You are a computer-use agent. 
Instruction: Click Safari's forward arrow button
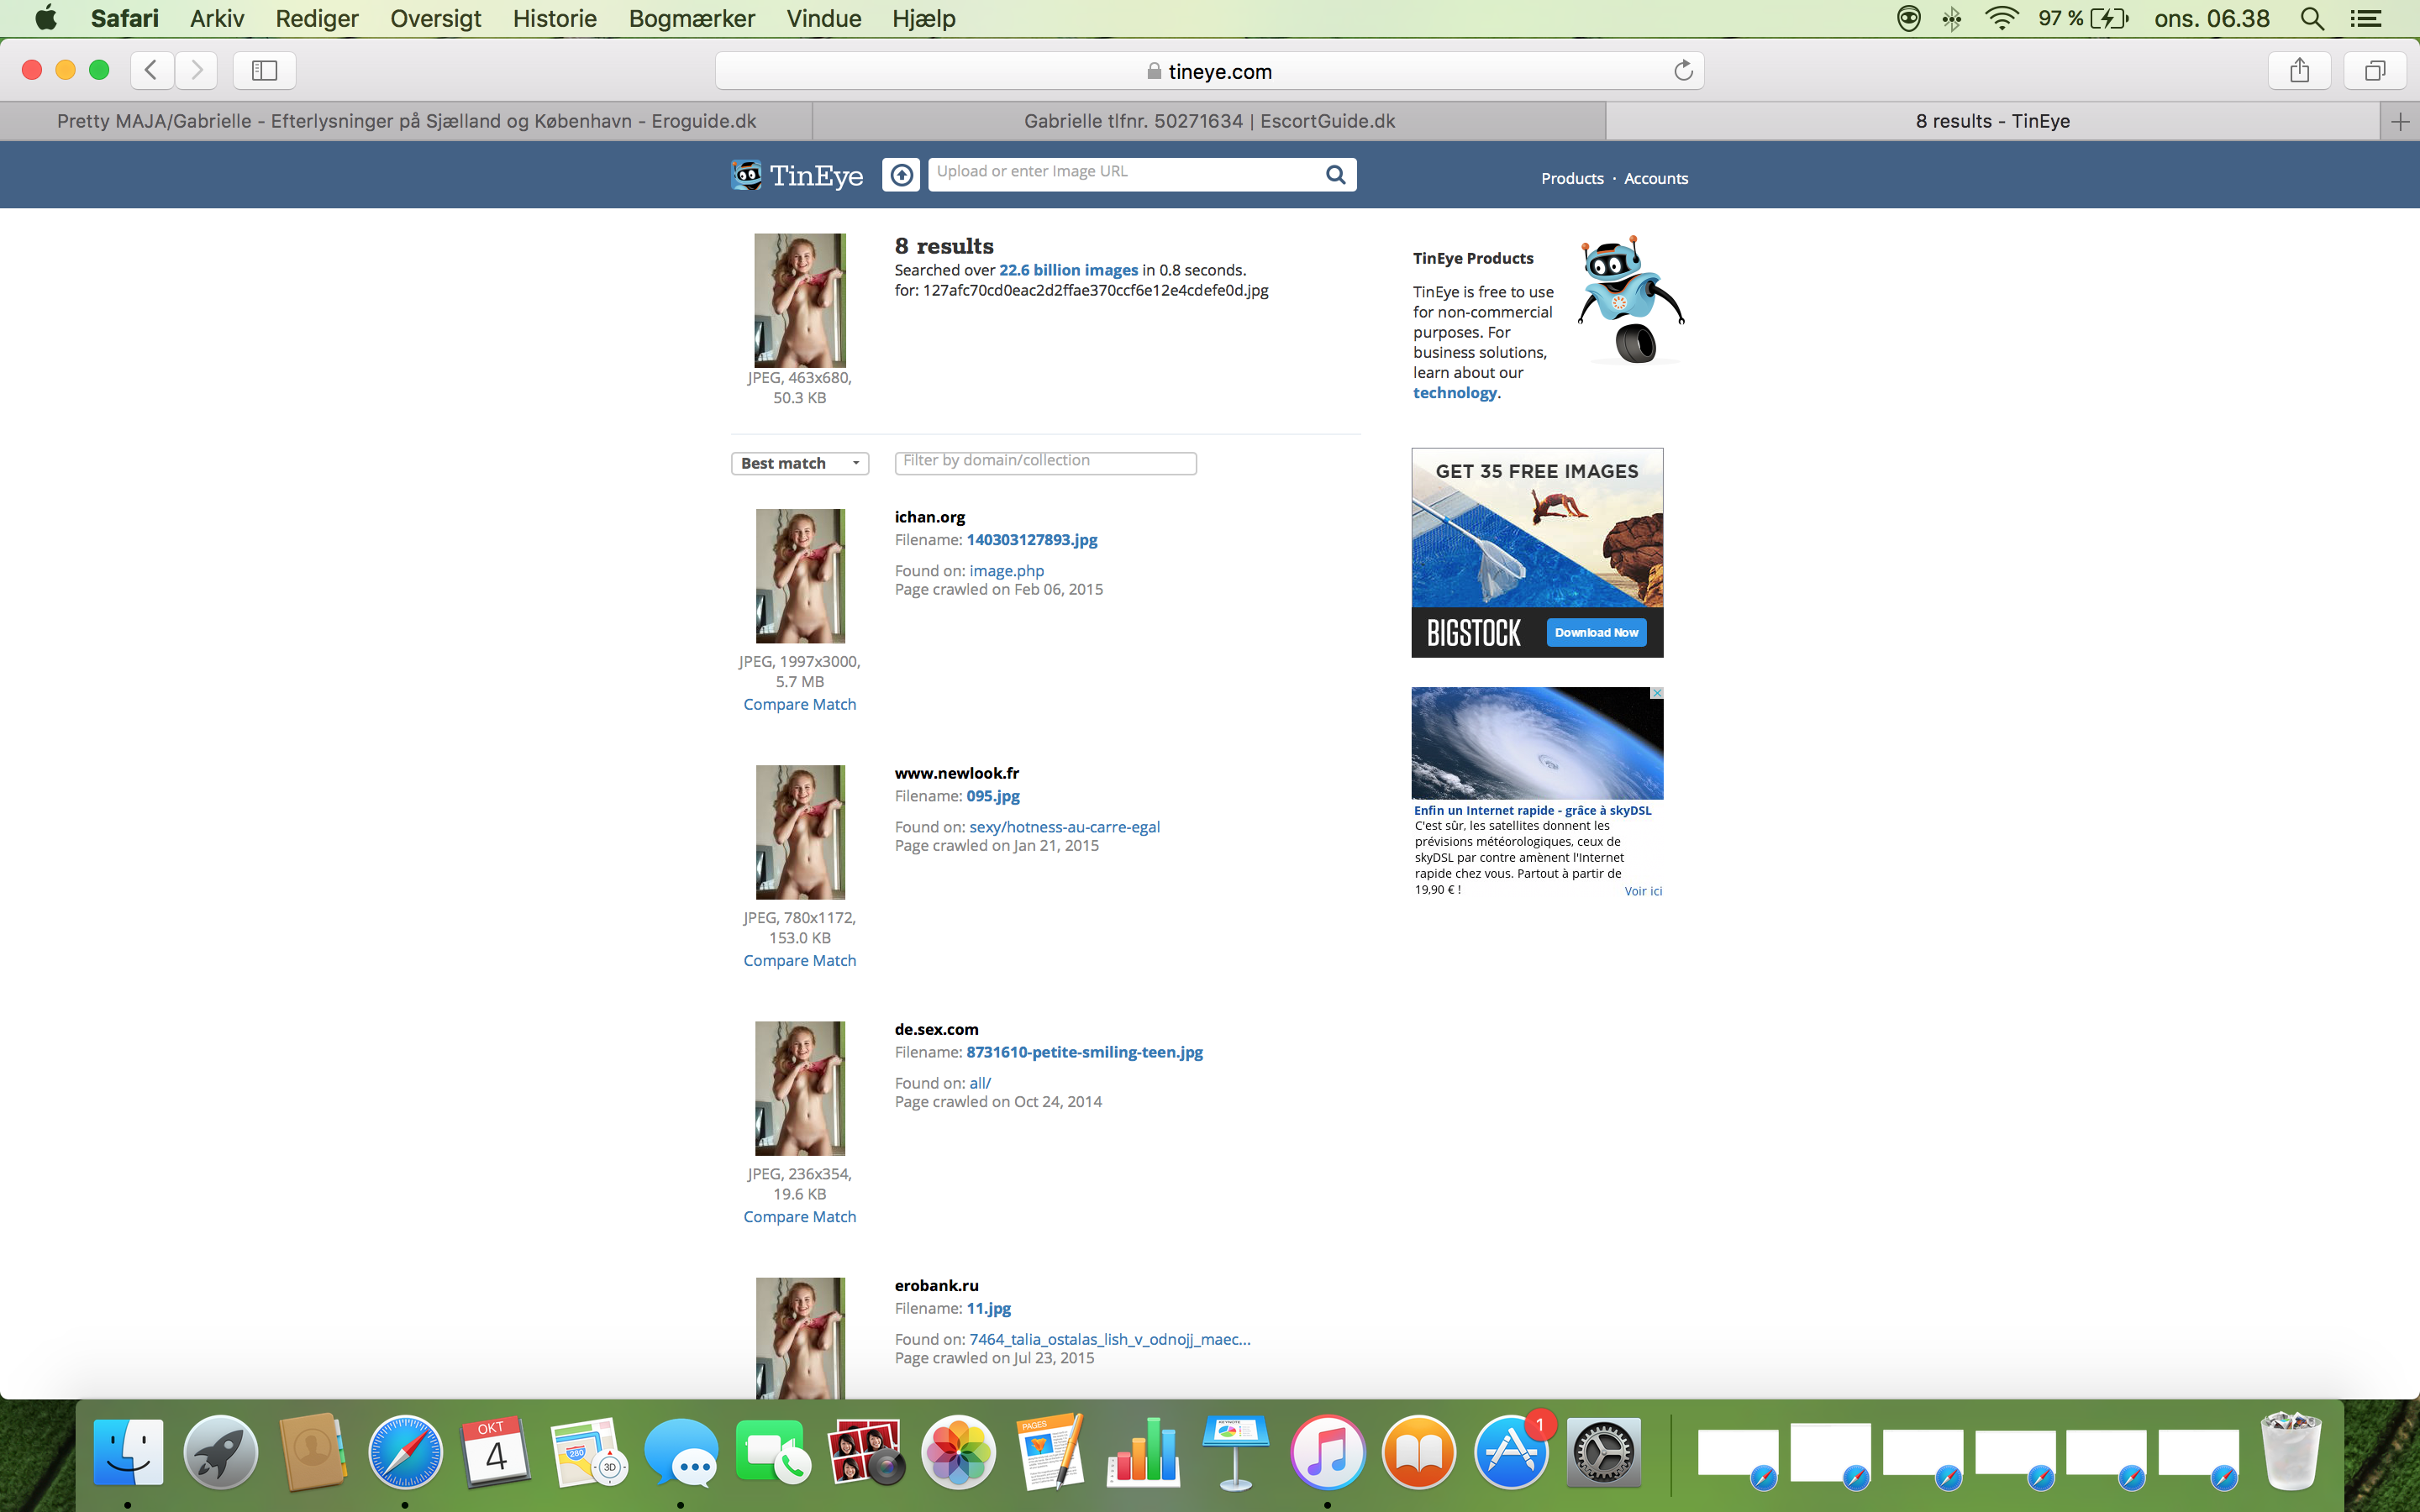coord(196,70)
